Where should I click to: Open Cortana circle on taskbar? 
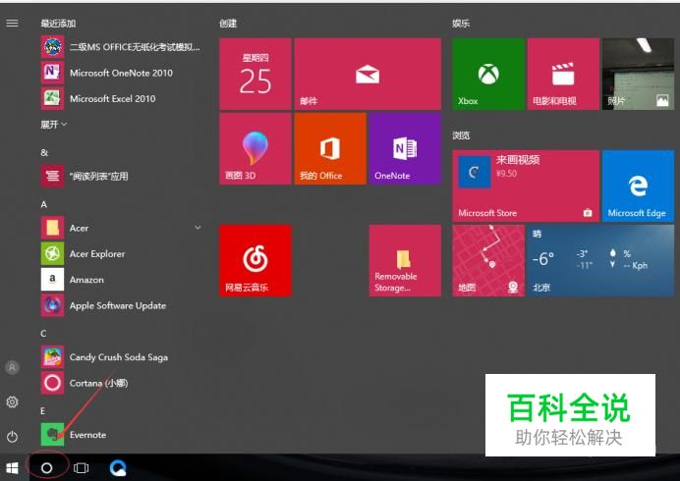tap(46, 468)
